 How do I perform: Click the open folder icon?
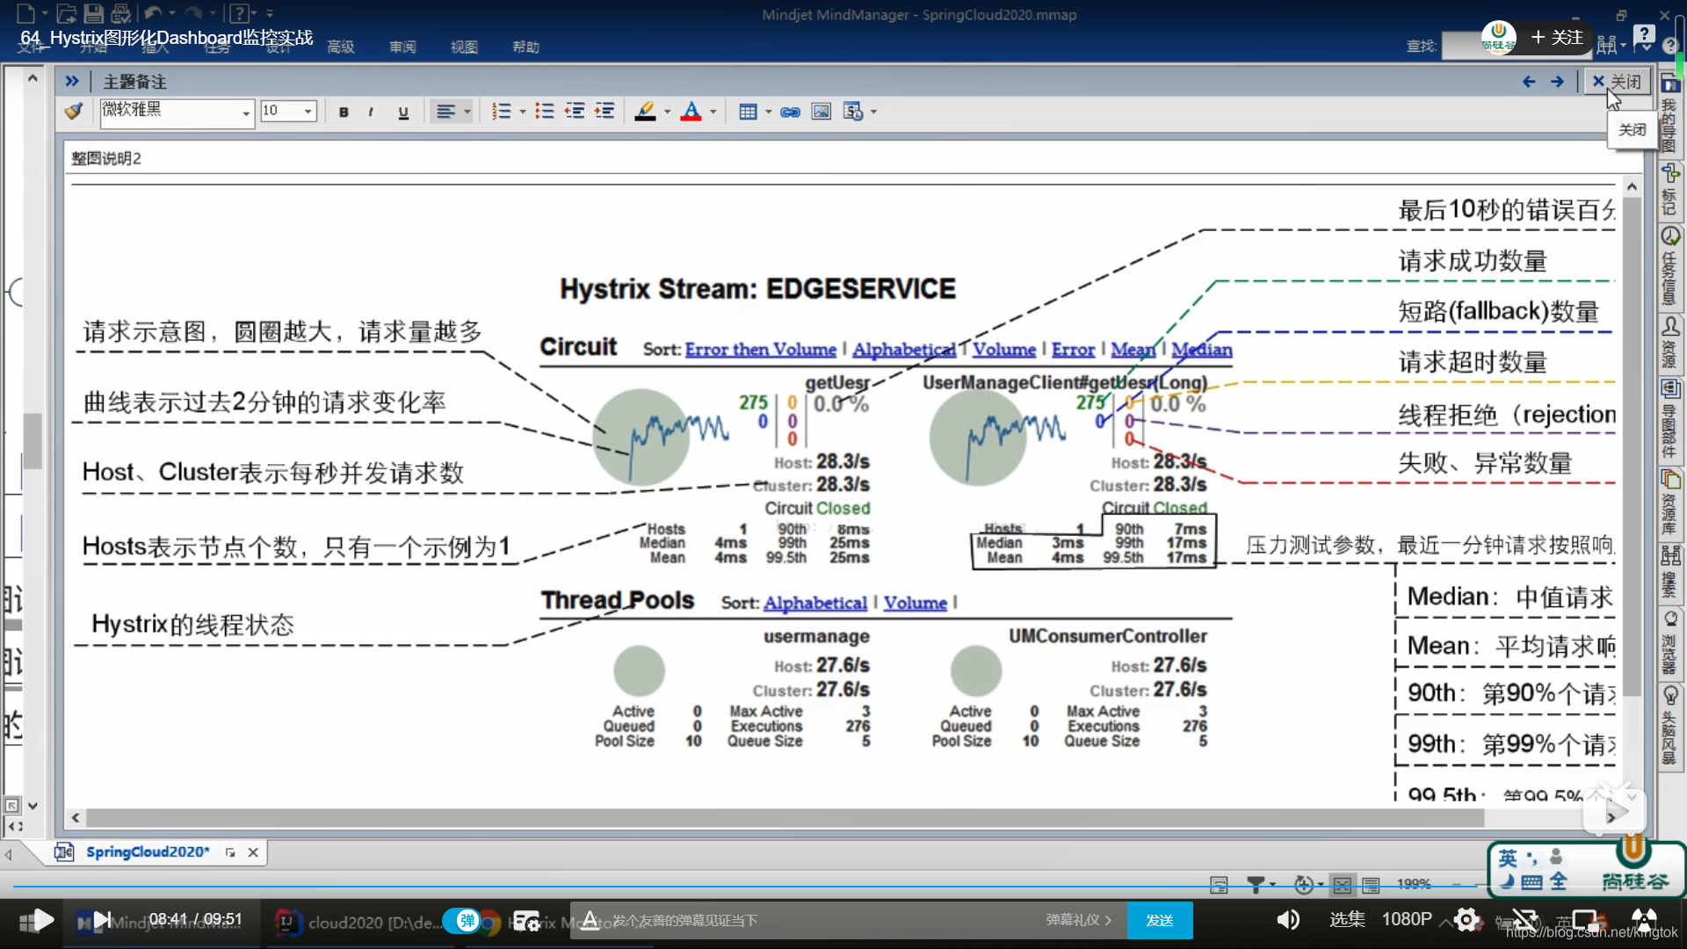[66, 14]
